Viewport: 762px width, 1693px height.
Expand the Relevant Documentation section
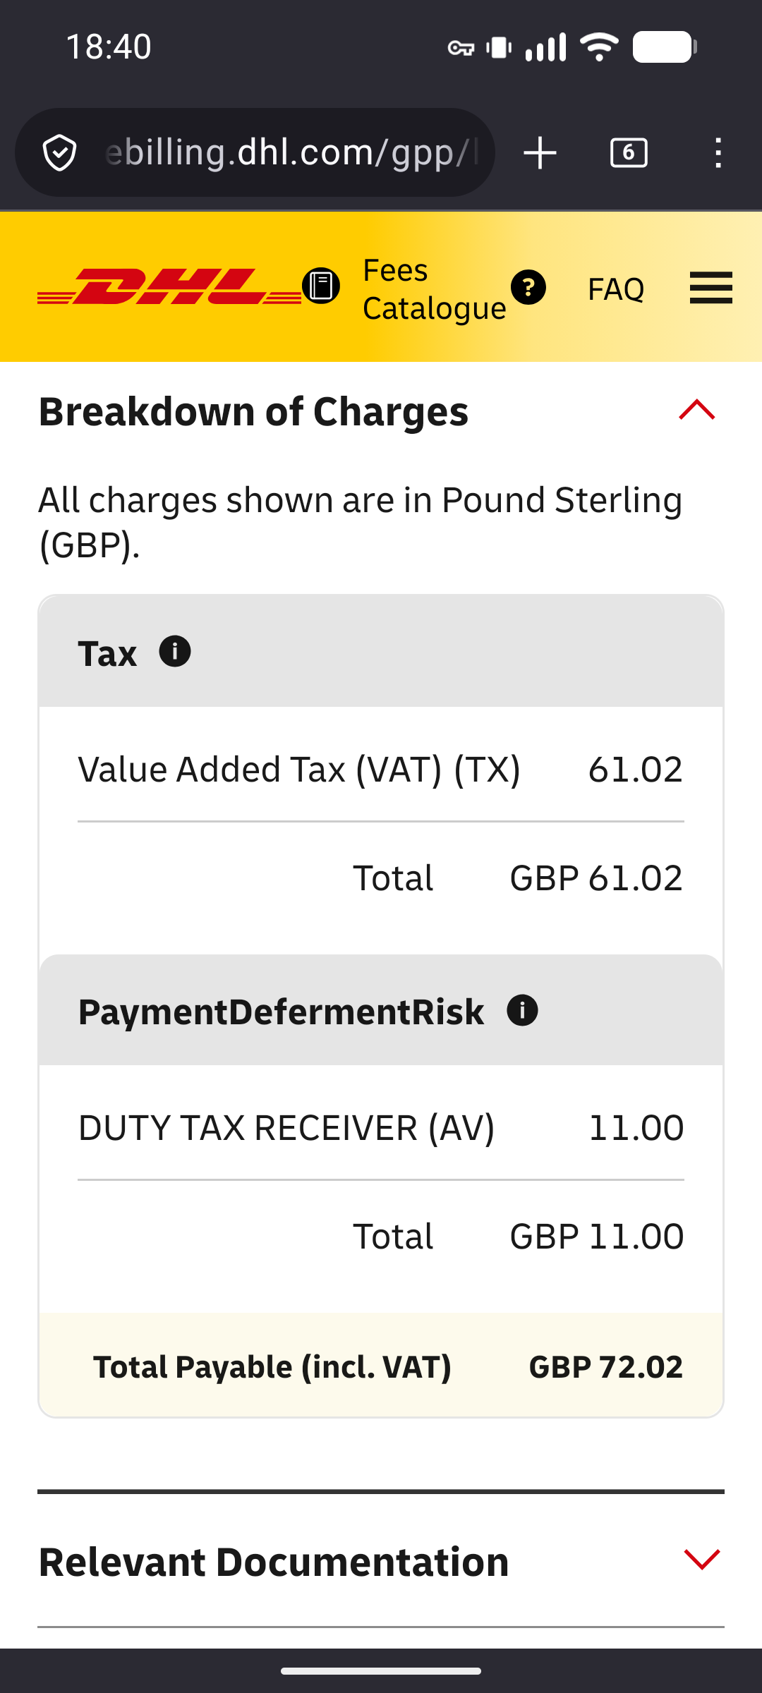[x=702, y=1560]
